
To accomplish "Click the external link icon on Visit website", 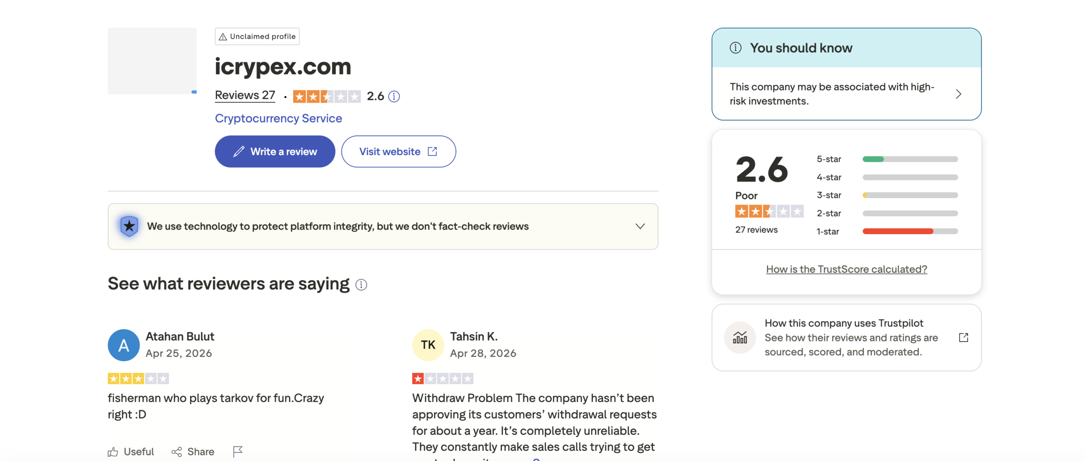I will 432,151.
